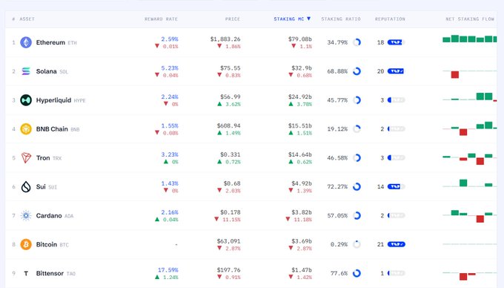Click the Solana logo icon
Viewport: 504px width, 288px height.
point(26,71)
